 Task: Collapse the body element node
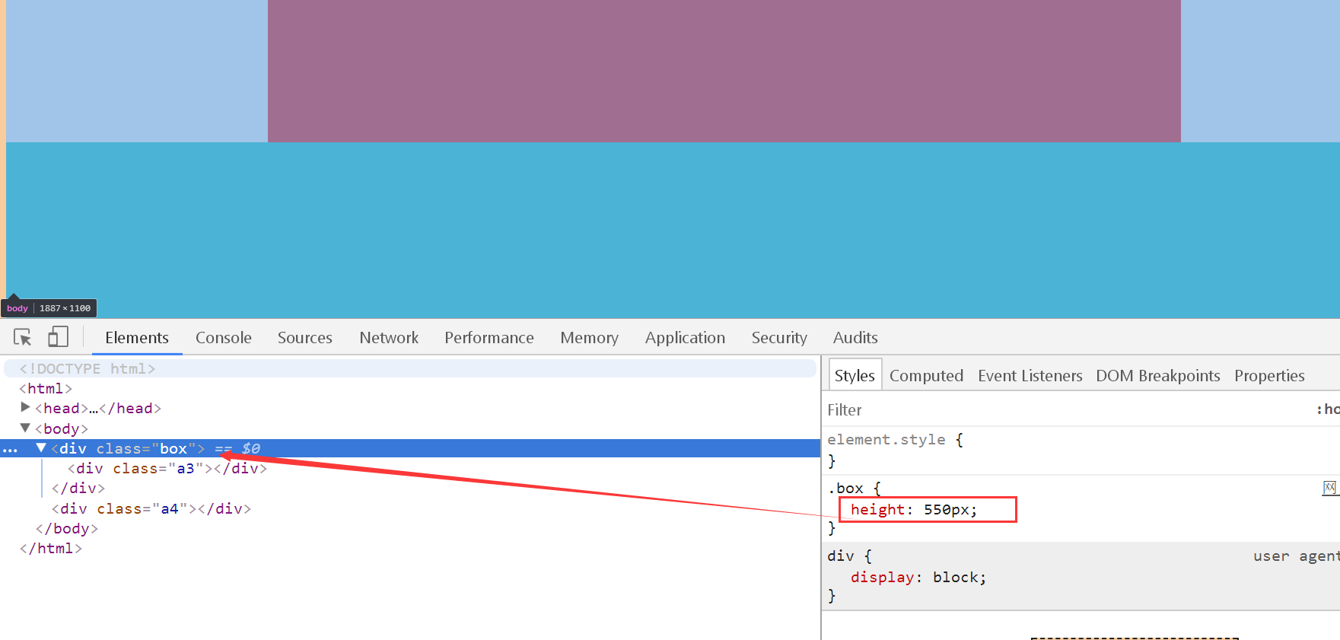pyautogui.click(x=25, y=428)
